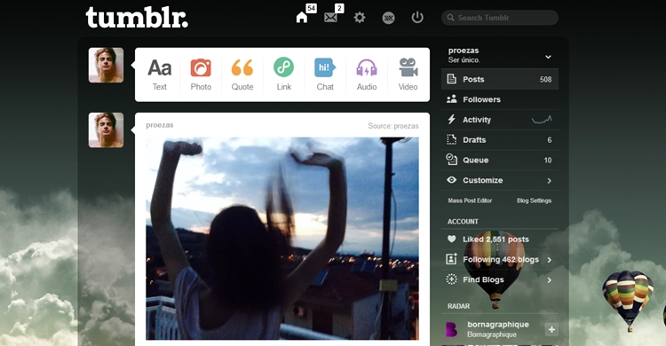Image resolution: width=666 pixels, height=346 pixels.
Task: Click the 54 dashboard notification badge
Action: click(312, 8)
